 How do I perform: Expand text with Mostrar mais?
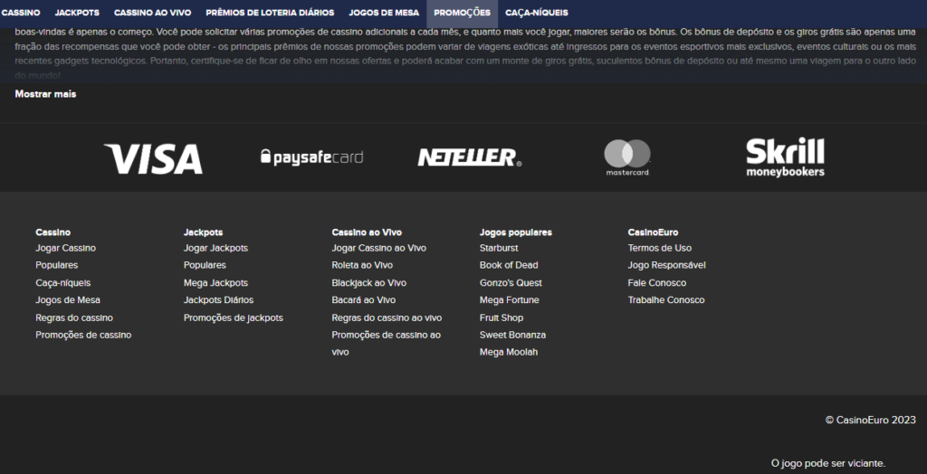pyautogui.click(x=45, y=94)
